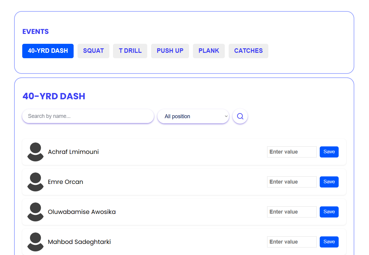
Task: Go to the CATCHES event
Action: pos(248,51)
